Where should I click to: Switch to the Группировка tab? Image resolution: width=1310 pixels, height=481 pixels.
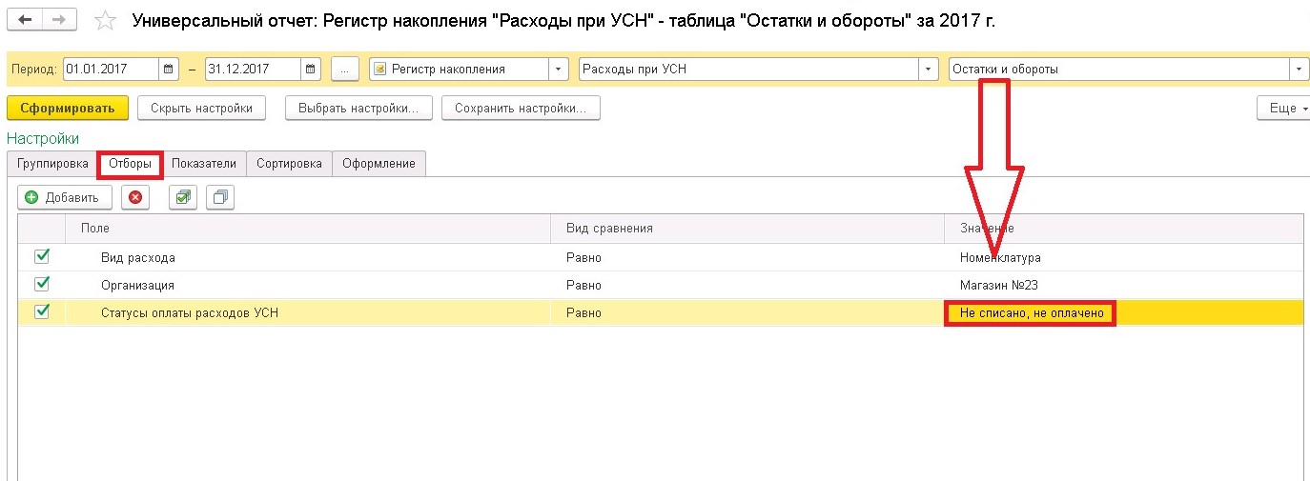pyautogui.click(x=52, y=164)
